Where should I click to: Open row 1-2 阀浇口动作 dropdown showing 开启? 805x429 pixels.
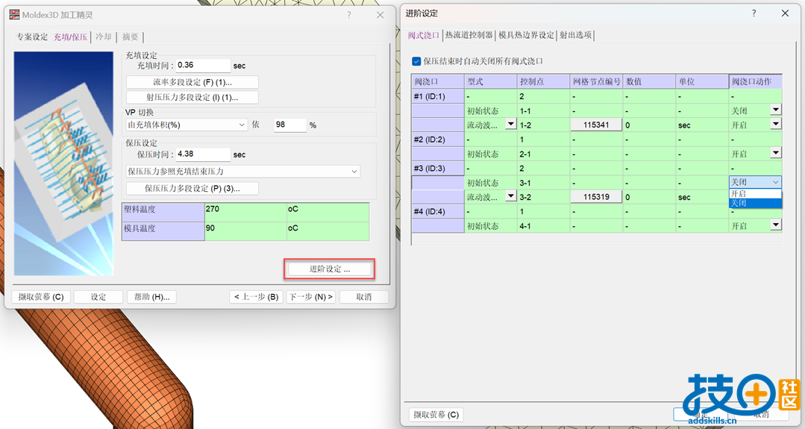point(776,124)
